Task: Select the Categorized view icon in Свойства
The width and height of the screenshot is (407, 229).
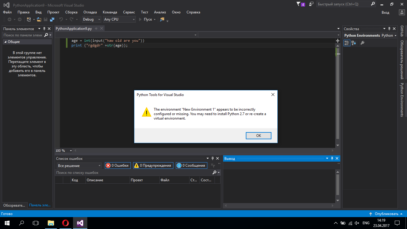Action: (x=347, y=43)
